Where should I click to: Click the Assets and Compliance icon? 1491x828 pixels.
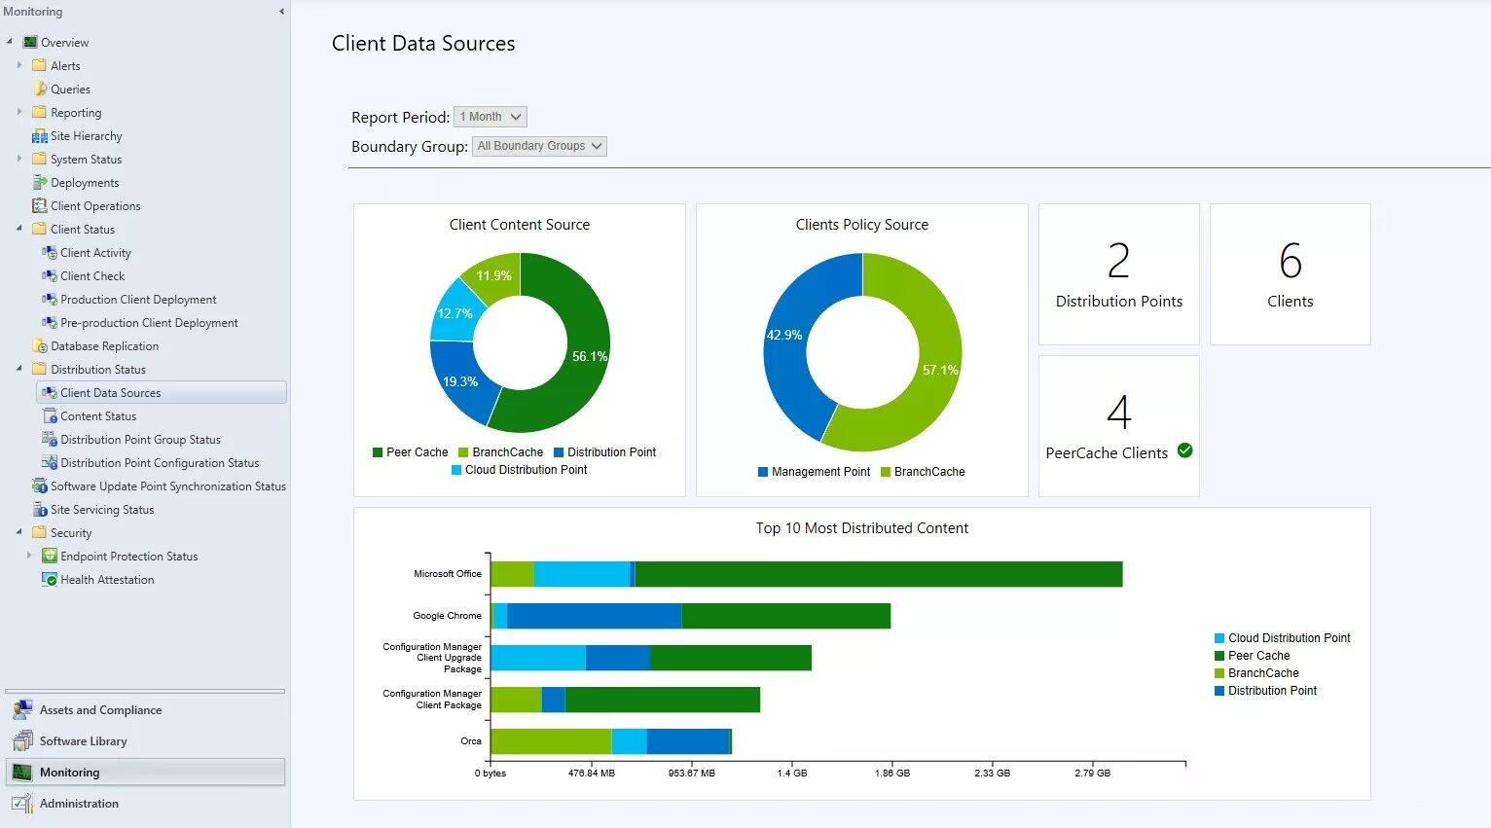22,709
